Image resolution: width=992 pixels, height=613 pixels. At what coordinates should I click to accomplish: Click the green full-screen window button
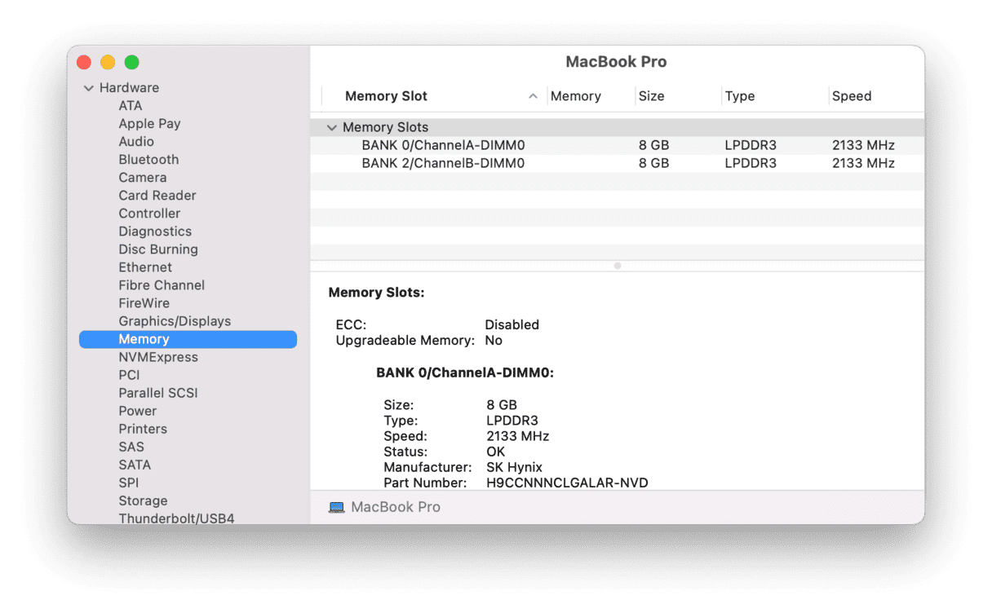(131, 63)
